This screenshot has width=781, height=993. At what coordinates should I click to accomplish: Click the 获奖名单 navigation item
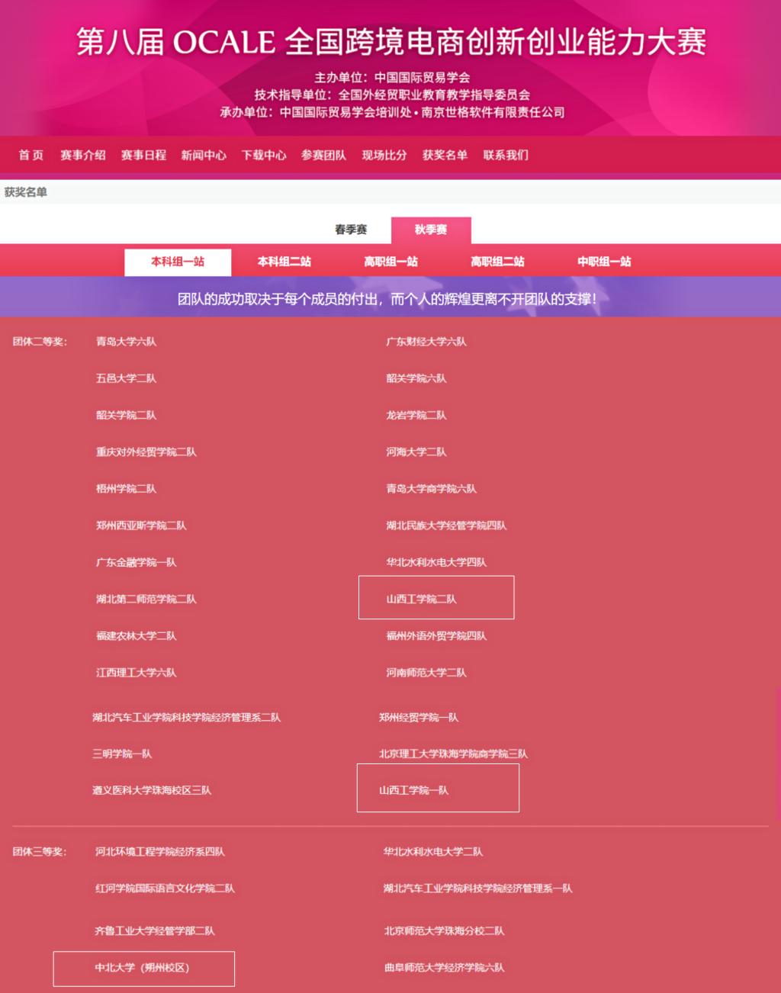click(x=445, y=155)
